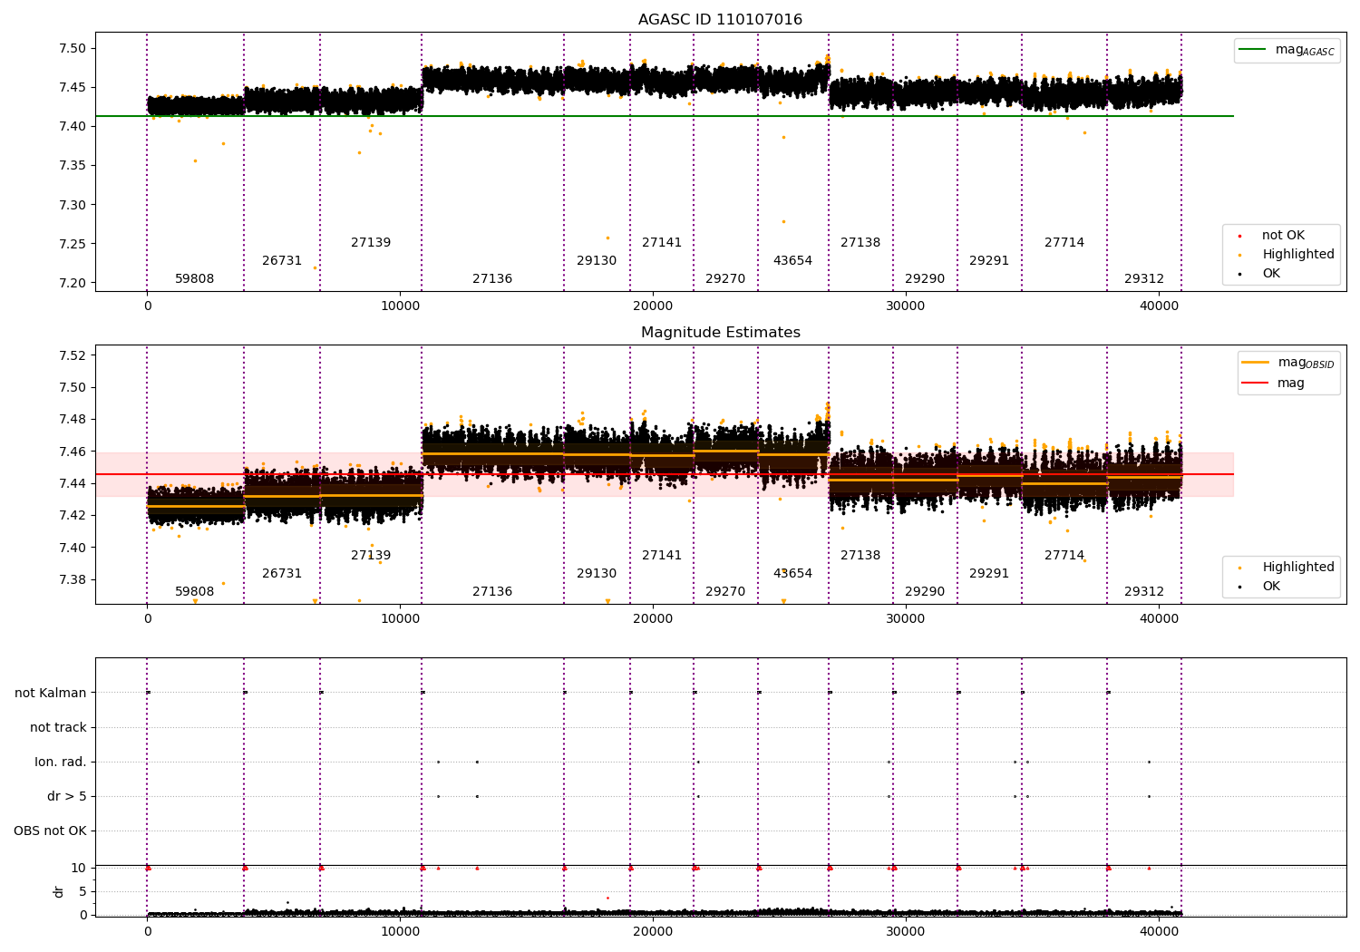Image resolution: width=1360 pixels, height=952 pixels.
Task: Click obsid label 27136 in AGASC ID plot
Action: tap(492, 279)
